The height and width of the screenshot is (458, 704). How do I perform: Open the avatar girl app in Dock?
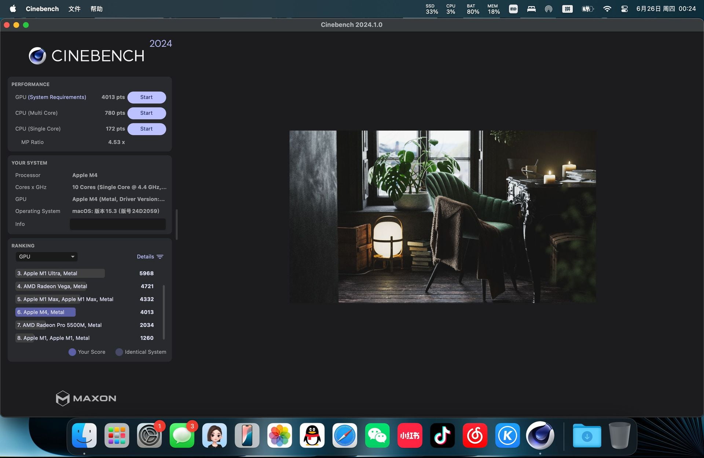point(214,435)
